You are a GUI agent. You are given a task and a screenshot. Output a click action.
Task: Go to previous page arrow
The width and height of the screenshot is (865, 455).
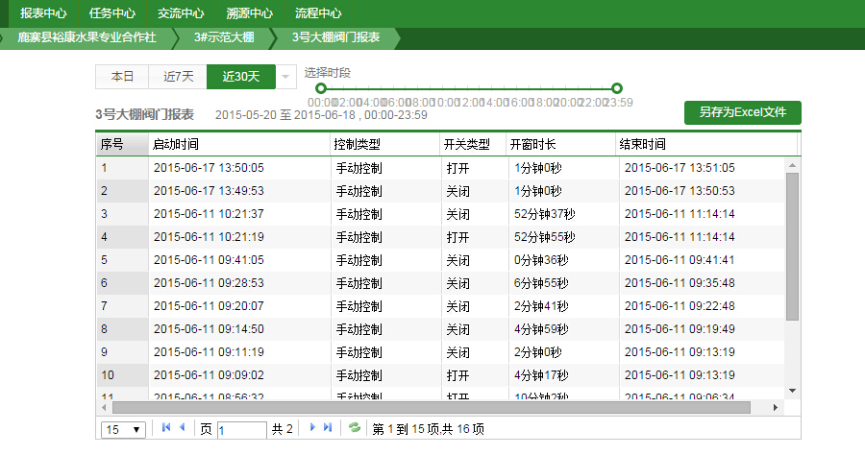(182, 428)
